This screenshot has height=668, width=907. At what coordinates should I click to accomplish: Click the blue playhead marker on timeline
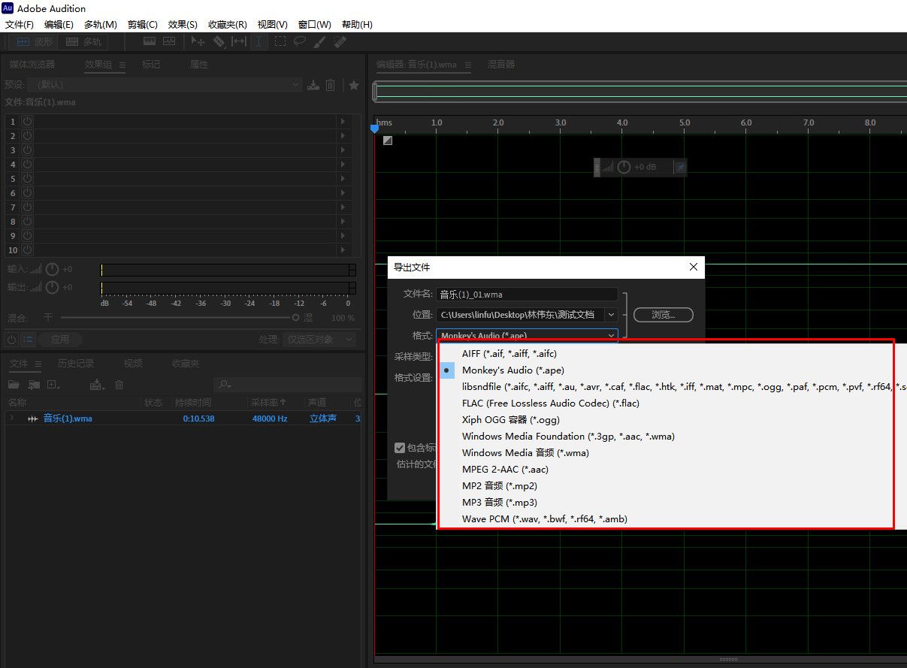375,129
